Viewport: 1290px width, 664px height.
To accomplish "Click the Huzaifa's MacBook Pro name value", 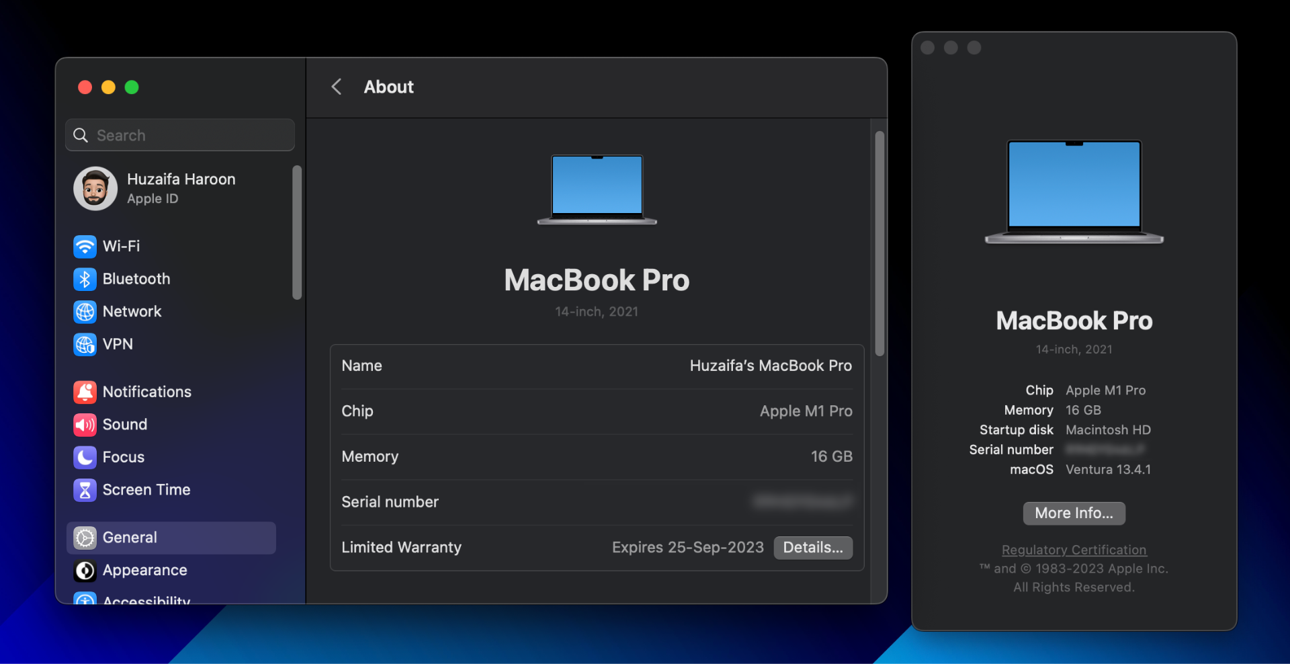I will (x=771, y=366).
